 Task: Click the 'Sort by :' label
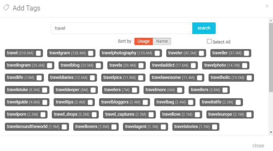coord(126,41)
